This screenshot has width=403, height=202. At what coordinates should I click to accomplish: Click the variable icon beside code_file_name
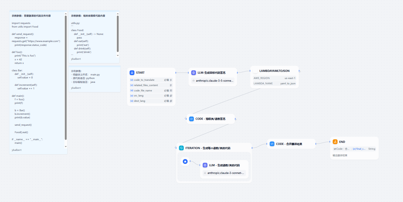click(132, 91)
